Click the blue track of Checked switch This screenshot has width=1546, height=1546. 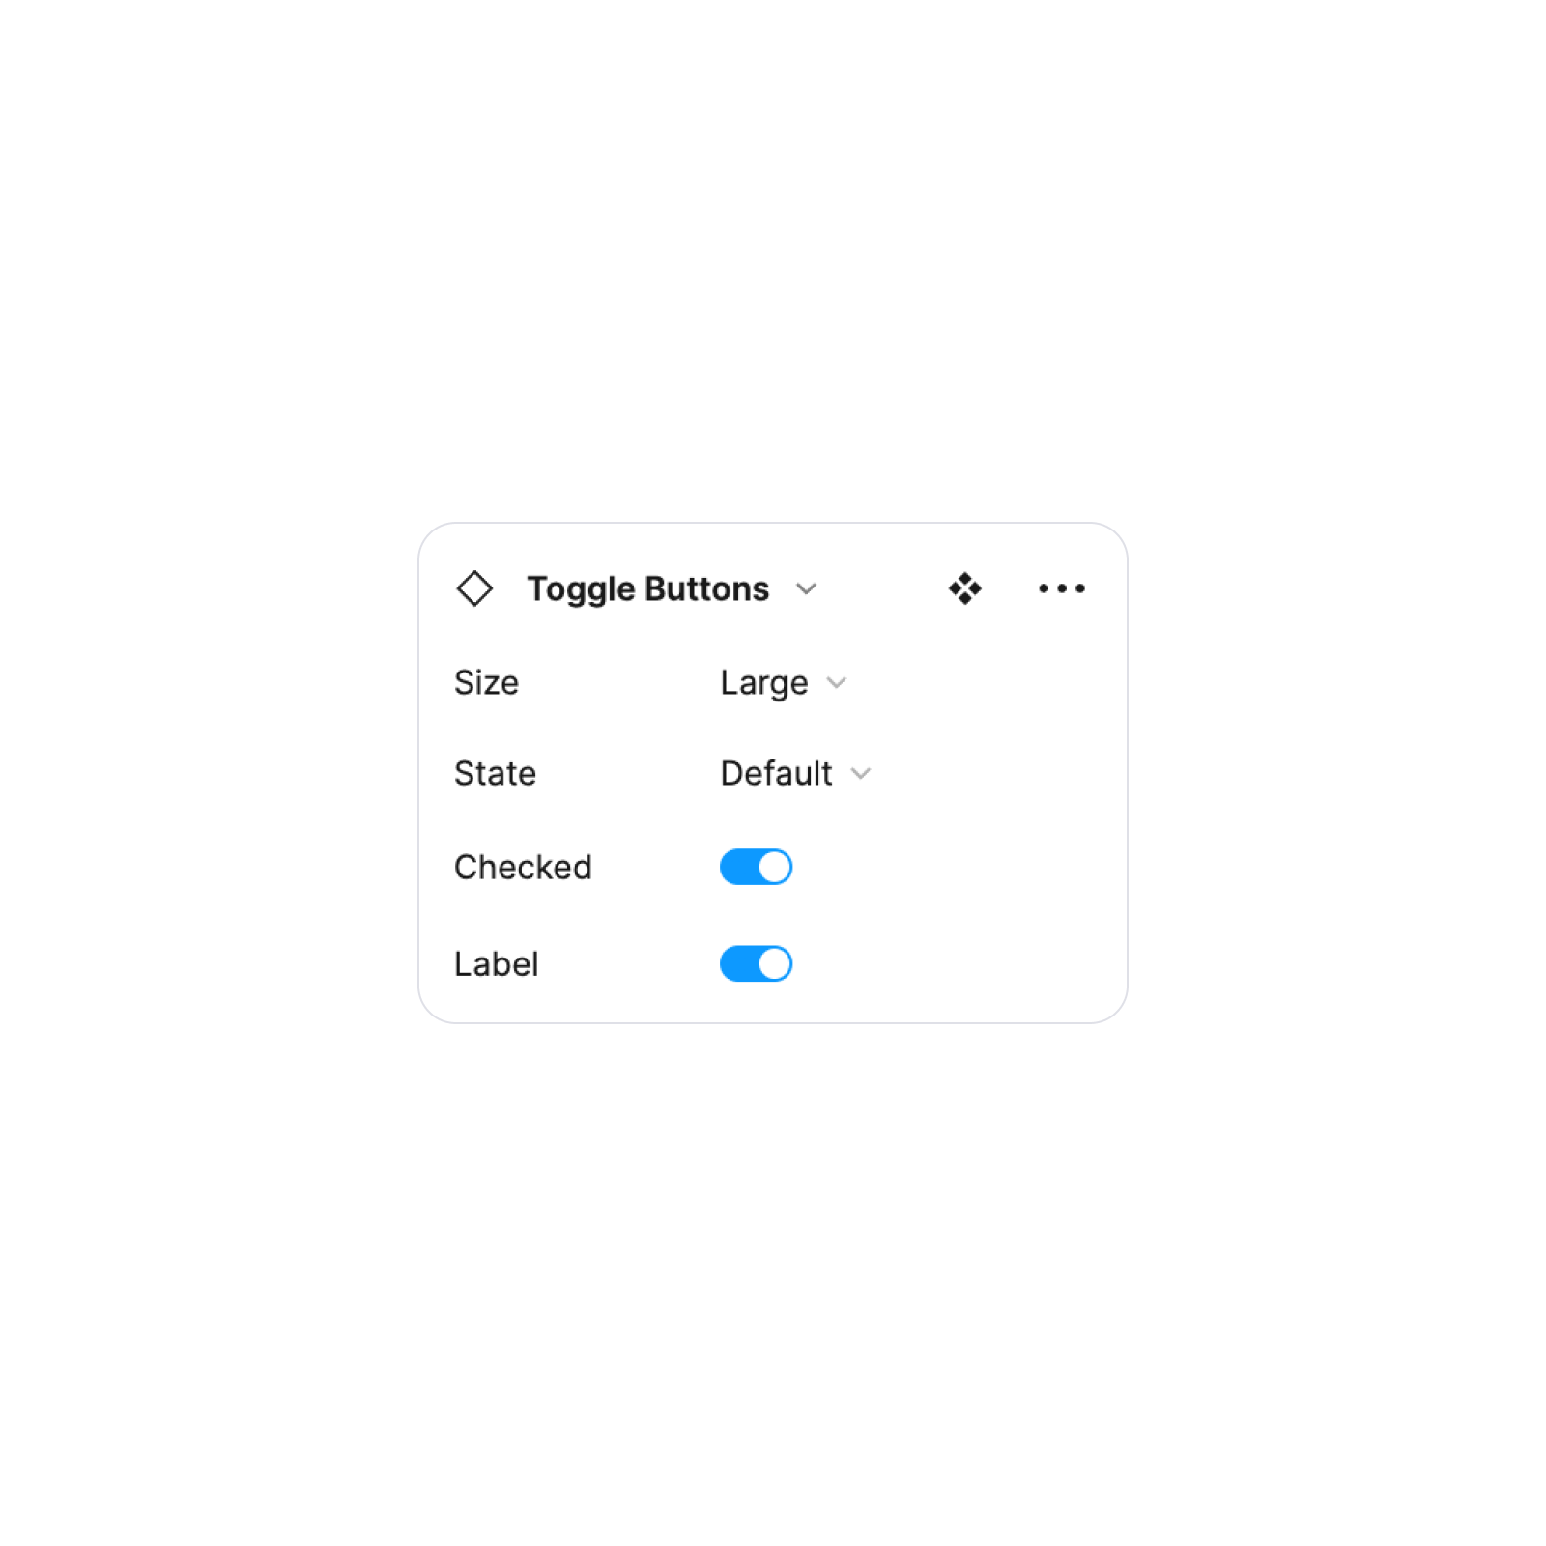(x=738, y=867)
